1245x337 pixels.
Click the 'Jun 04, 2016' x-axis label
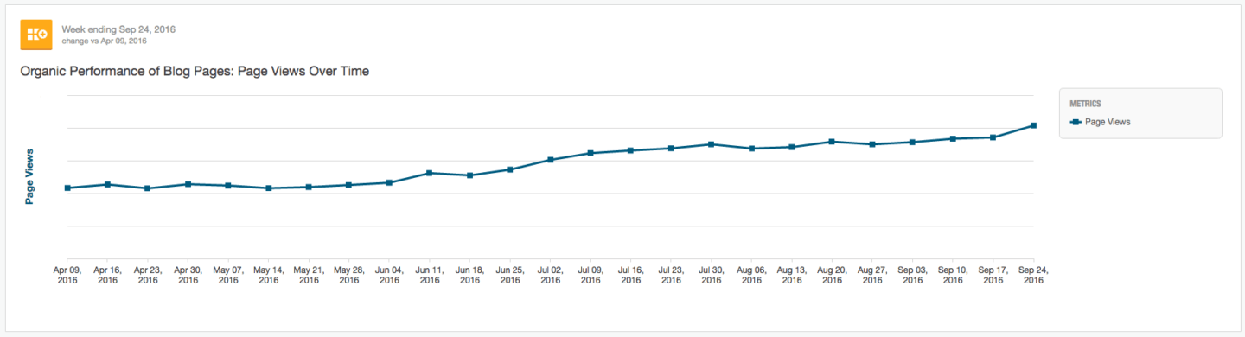389,275
